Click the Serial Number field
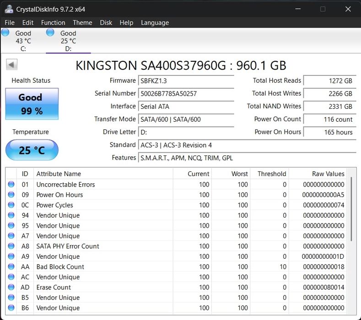The width and height of the screenshot is (361, 320). 186,94
